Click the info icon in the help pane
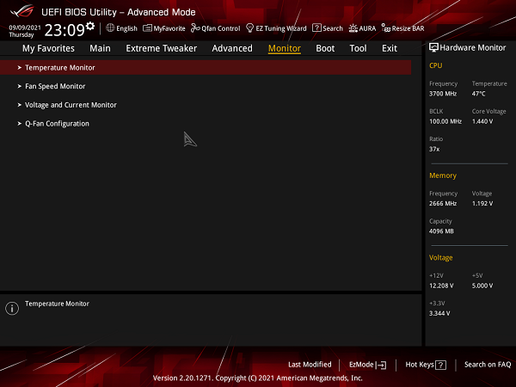516x387 pixels. [x=12, y=308]
